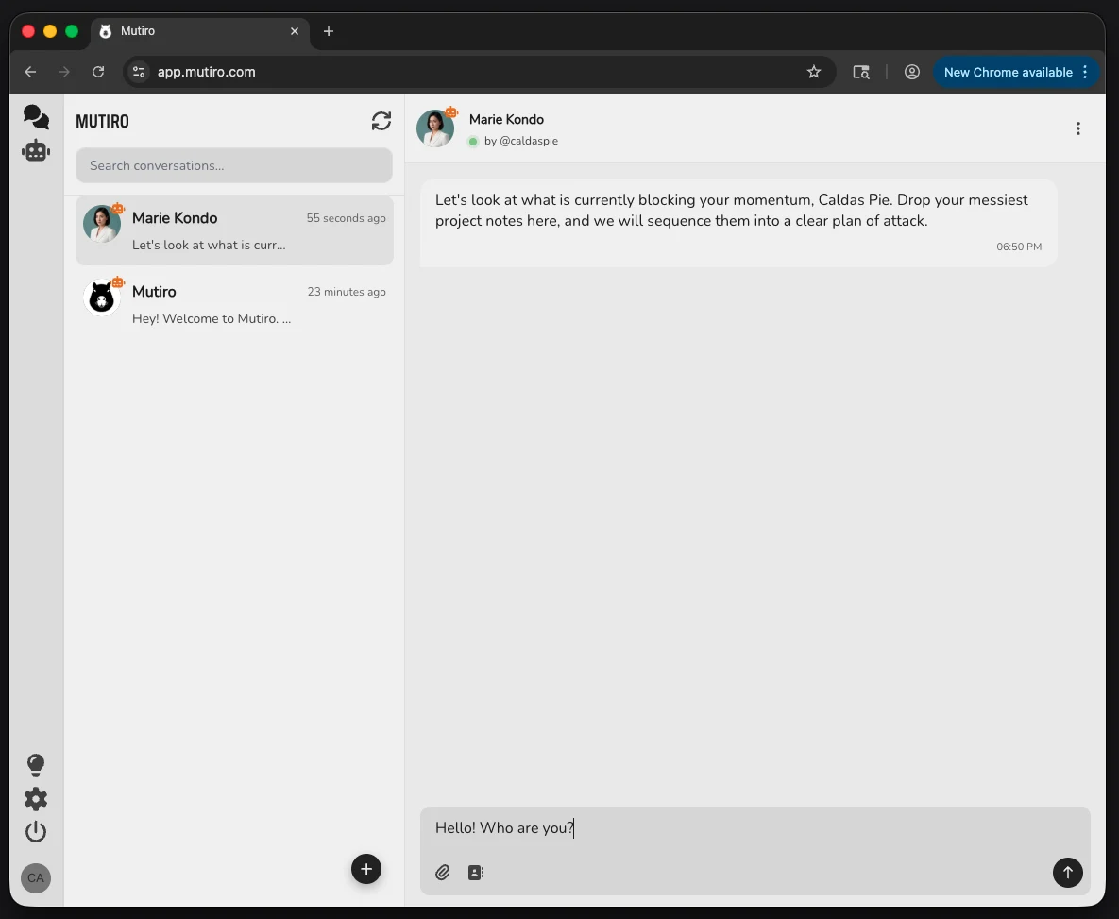Reload the page in the browser
Image resolution: width=1119 pixels, height=919 pixels.
tap(98, 72)
